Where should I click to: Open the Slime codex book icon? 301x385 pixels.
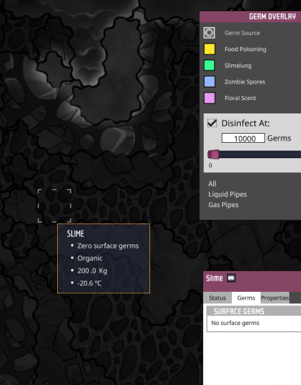[231, 278]
